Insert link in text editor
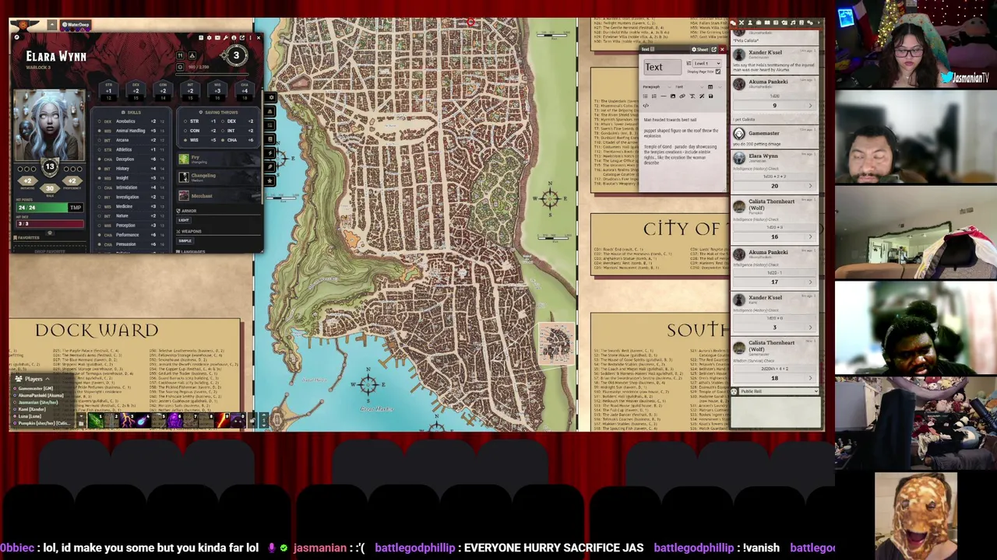Screen dimensions: 997x560 [x=682, y=96]
